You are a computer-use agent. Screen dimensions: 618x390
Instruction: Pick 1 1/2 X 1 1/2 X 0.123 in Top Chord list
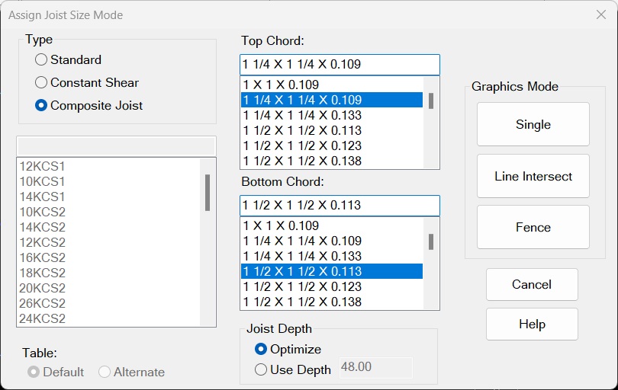(332, 145)
